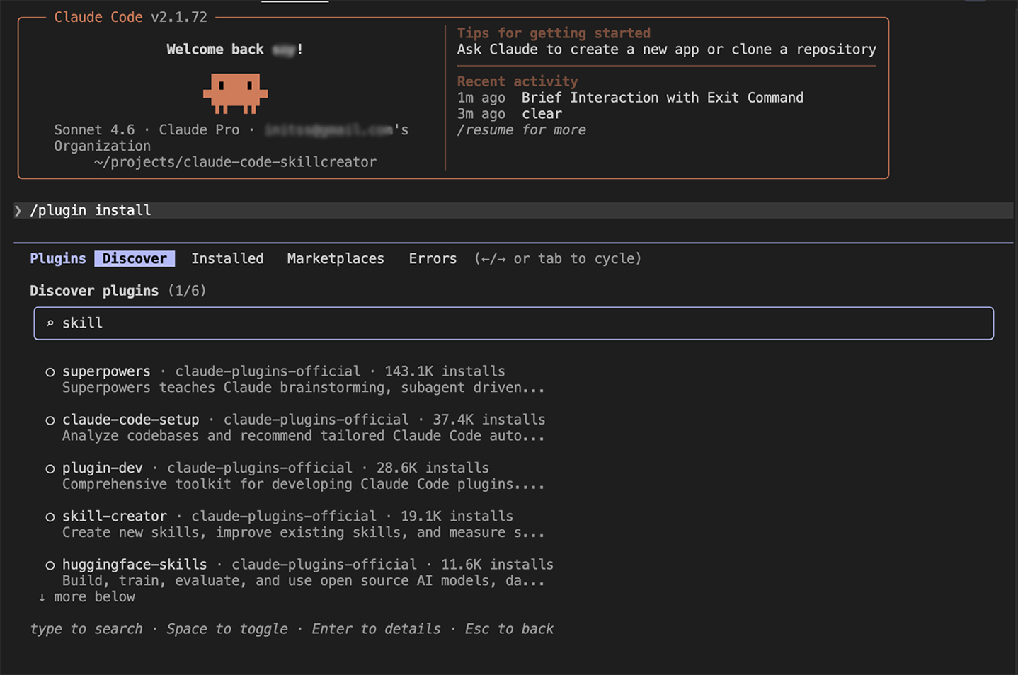Click the skill-creator plugin name
The image size is (1018, 675).
pos(115,517)
